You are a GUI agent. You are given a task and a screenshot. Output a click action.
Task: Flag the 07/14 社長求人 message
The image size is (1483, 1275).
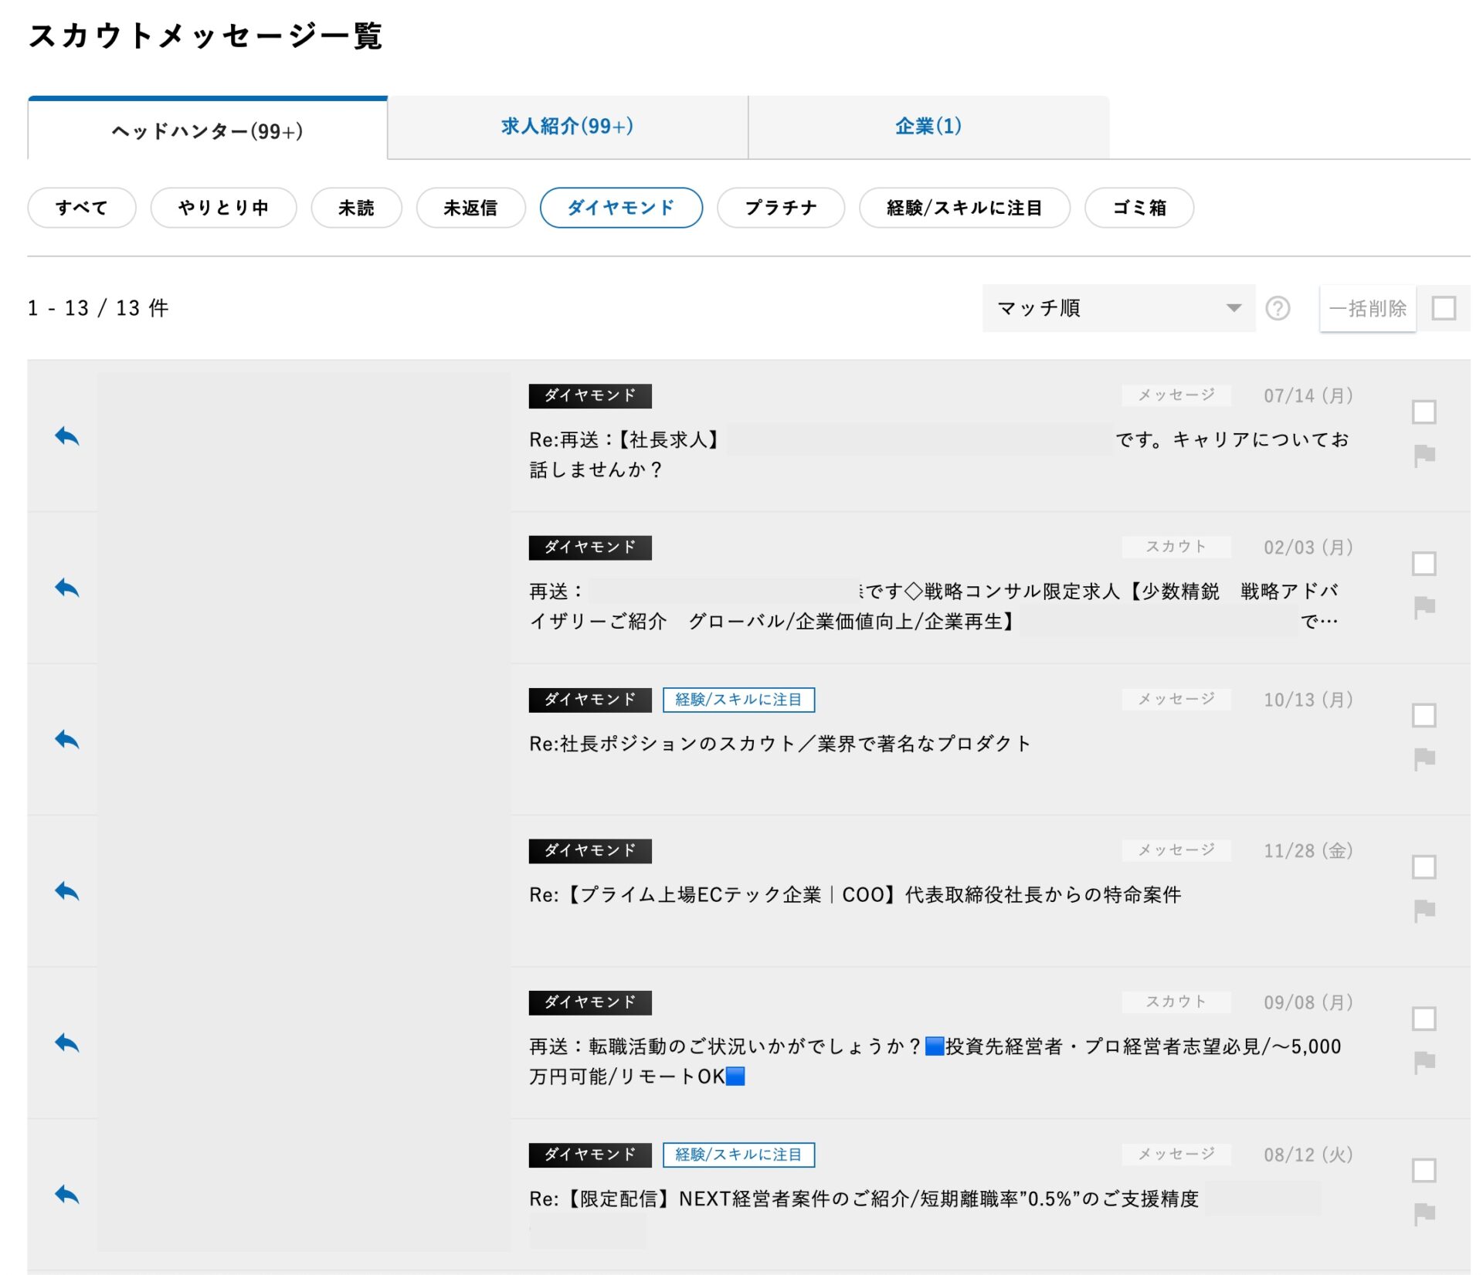pyautogui.click(x=1424, y=456)
